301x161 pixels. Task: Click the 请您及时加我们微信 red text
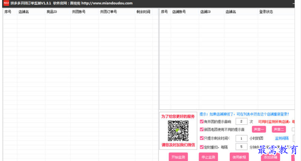click(178, 145)
